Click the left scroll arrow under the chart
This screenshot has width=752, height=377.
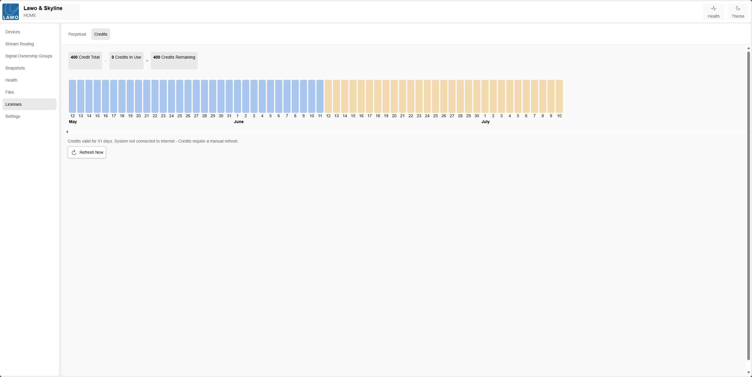(x=67, y=132)
